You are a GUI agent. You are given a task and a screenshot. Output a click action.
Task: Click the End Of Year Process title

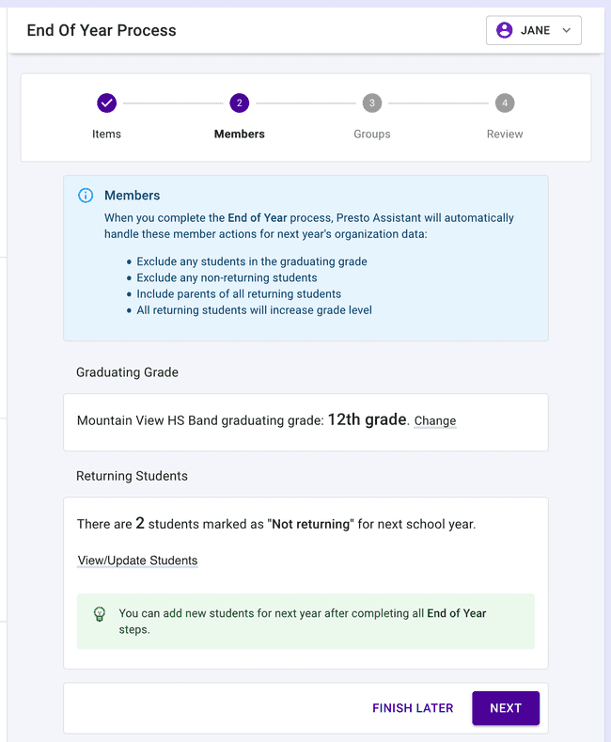102,30
